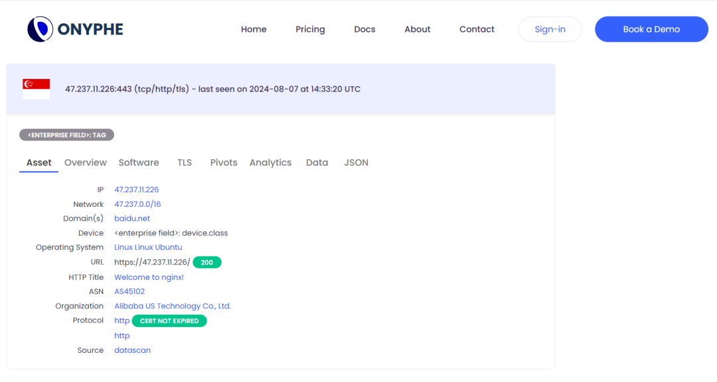Click the Linux Linux Ubuntu link
The image size is (717, 382).
click(x=148, y=247)
